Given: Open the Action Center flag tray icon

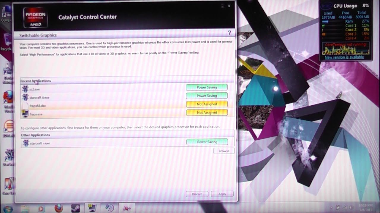Looking at the screenshot, I should pyautogui.click(x=338, y=207).
